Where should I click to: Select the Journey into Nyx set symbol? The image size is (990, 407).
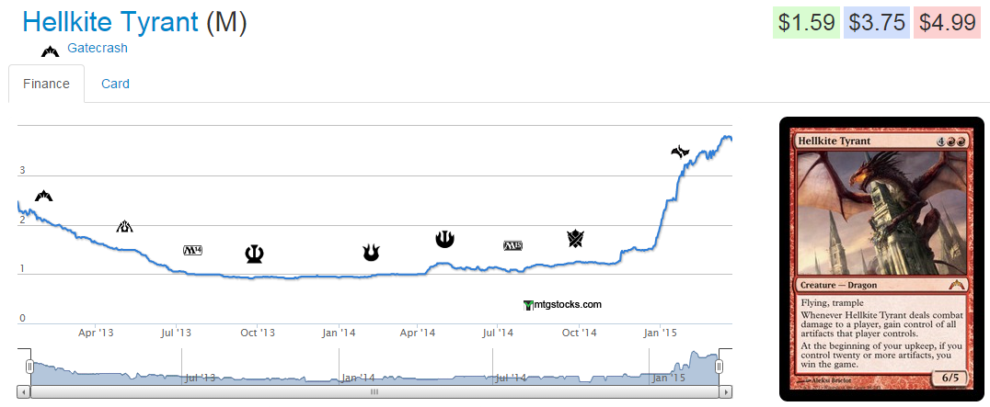(x=445, y=239)
